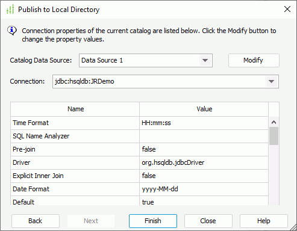297x231 pixels.
Task: Select the Date Format row name
Action: pos(75,189)
